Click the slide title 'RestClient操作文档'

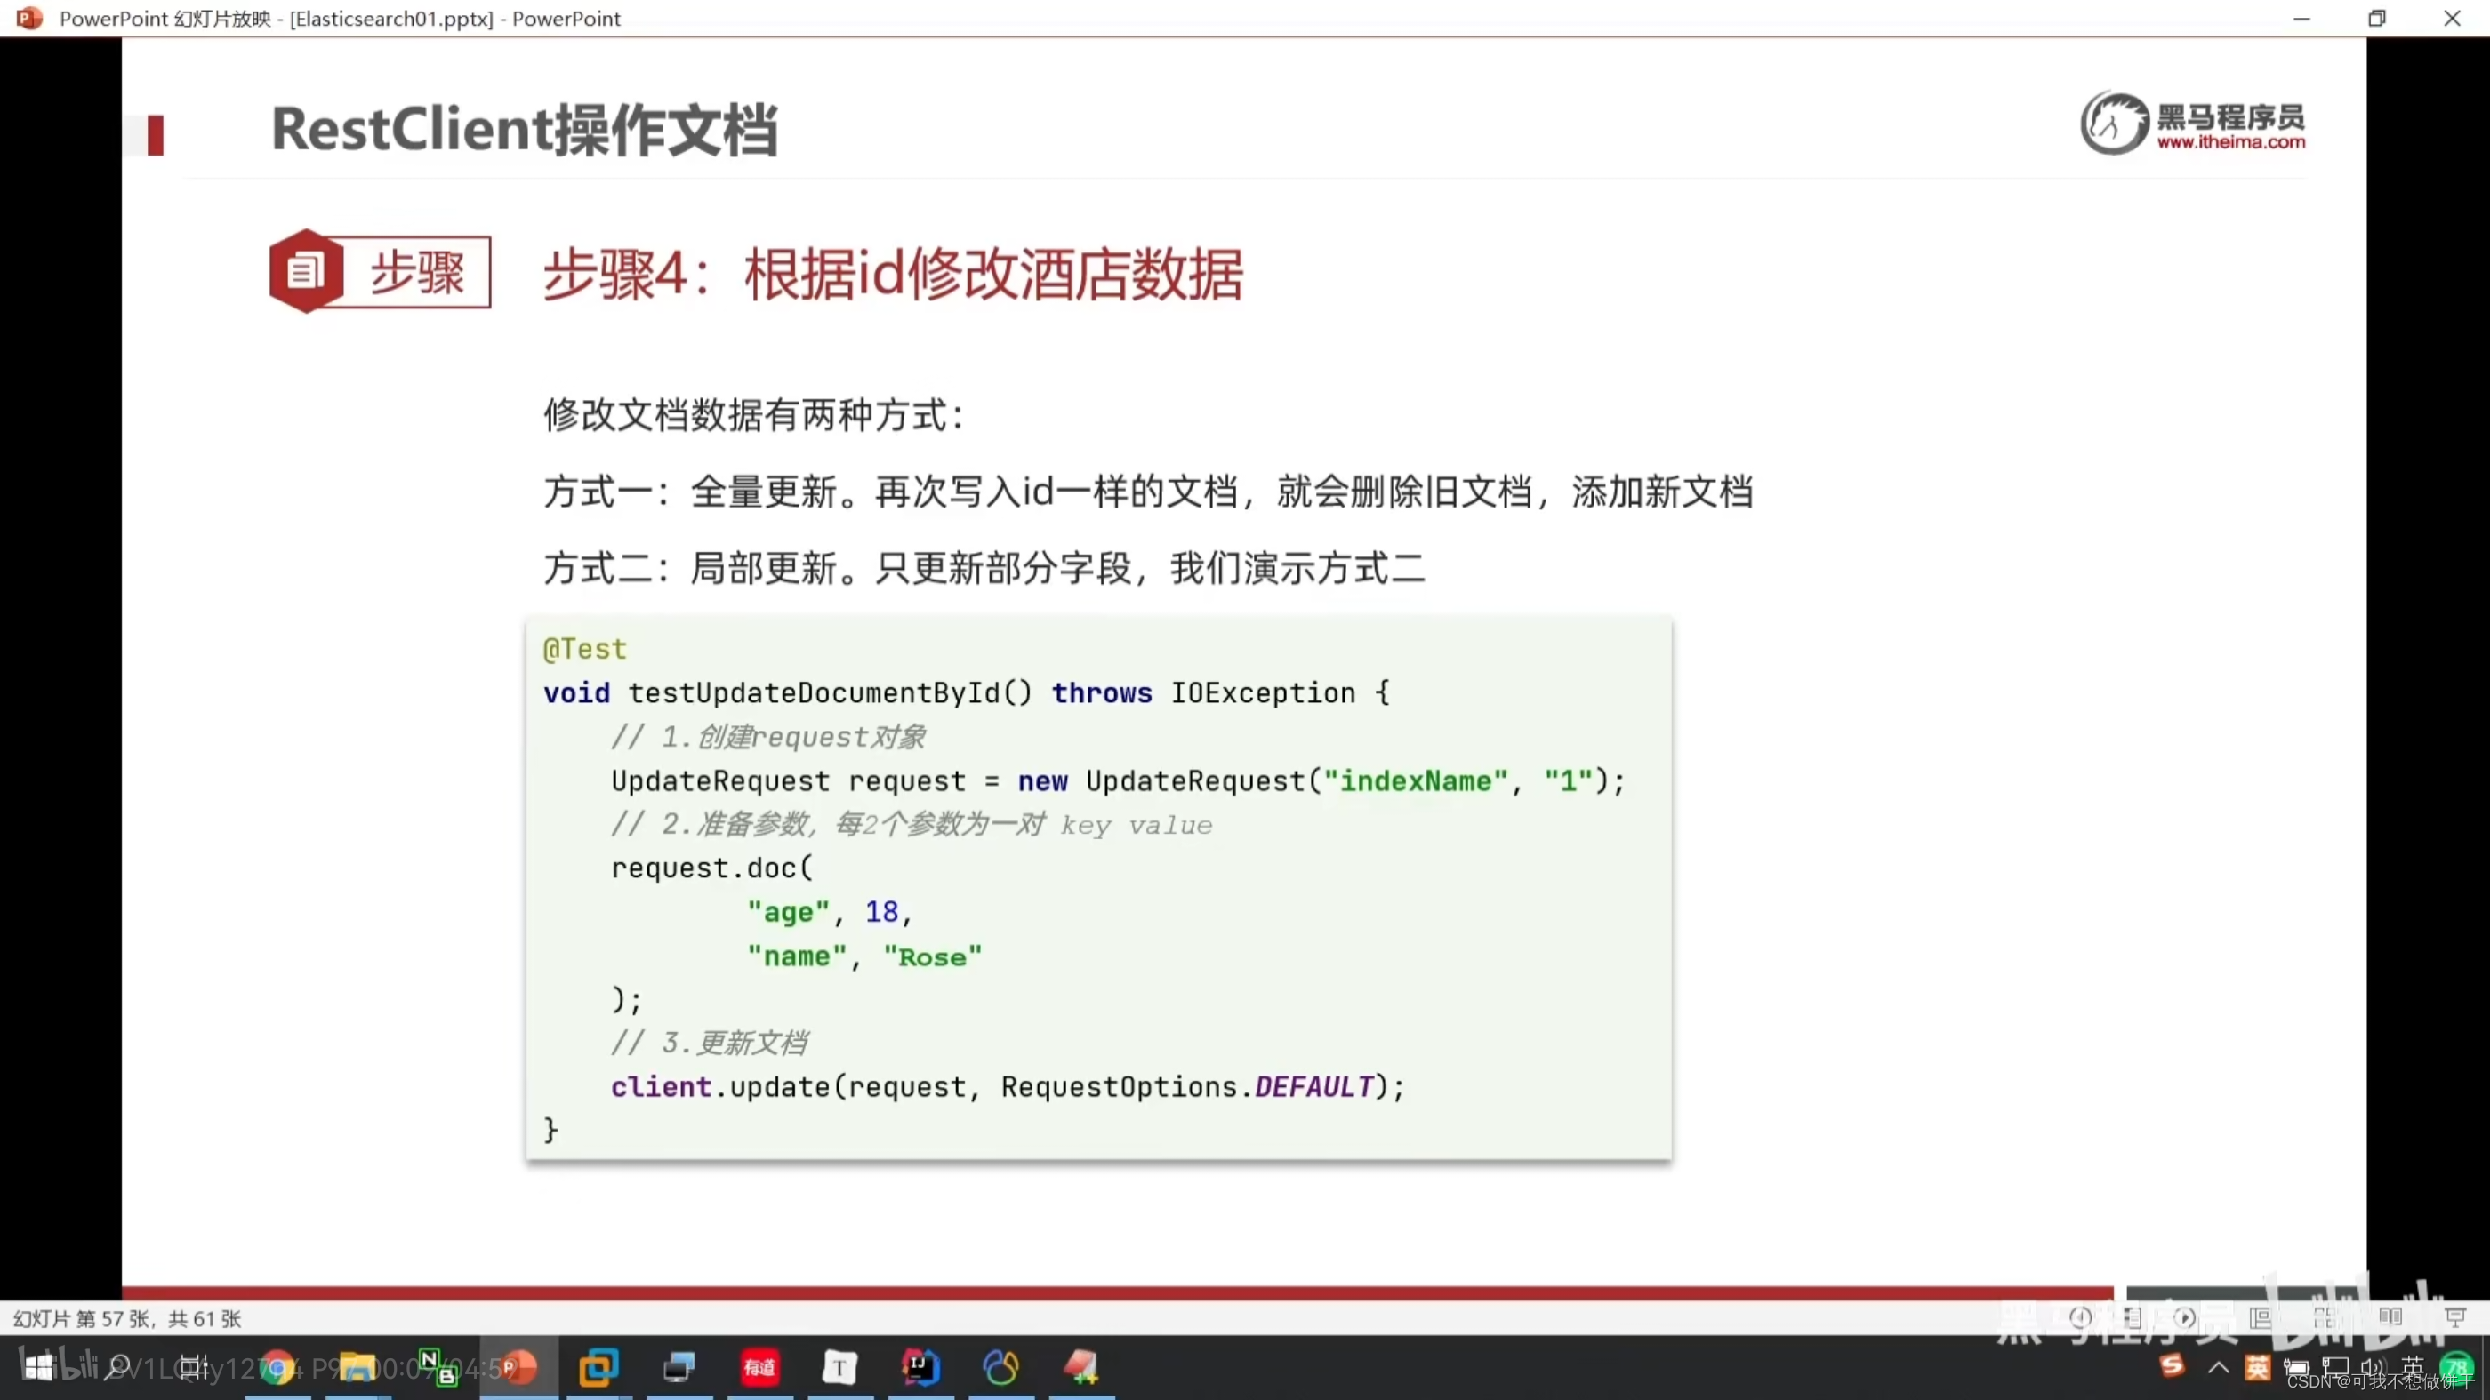click(x=524, y=130)
